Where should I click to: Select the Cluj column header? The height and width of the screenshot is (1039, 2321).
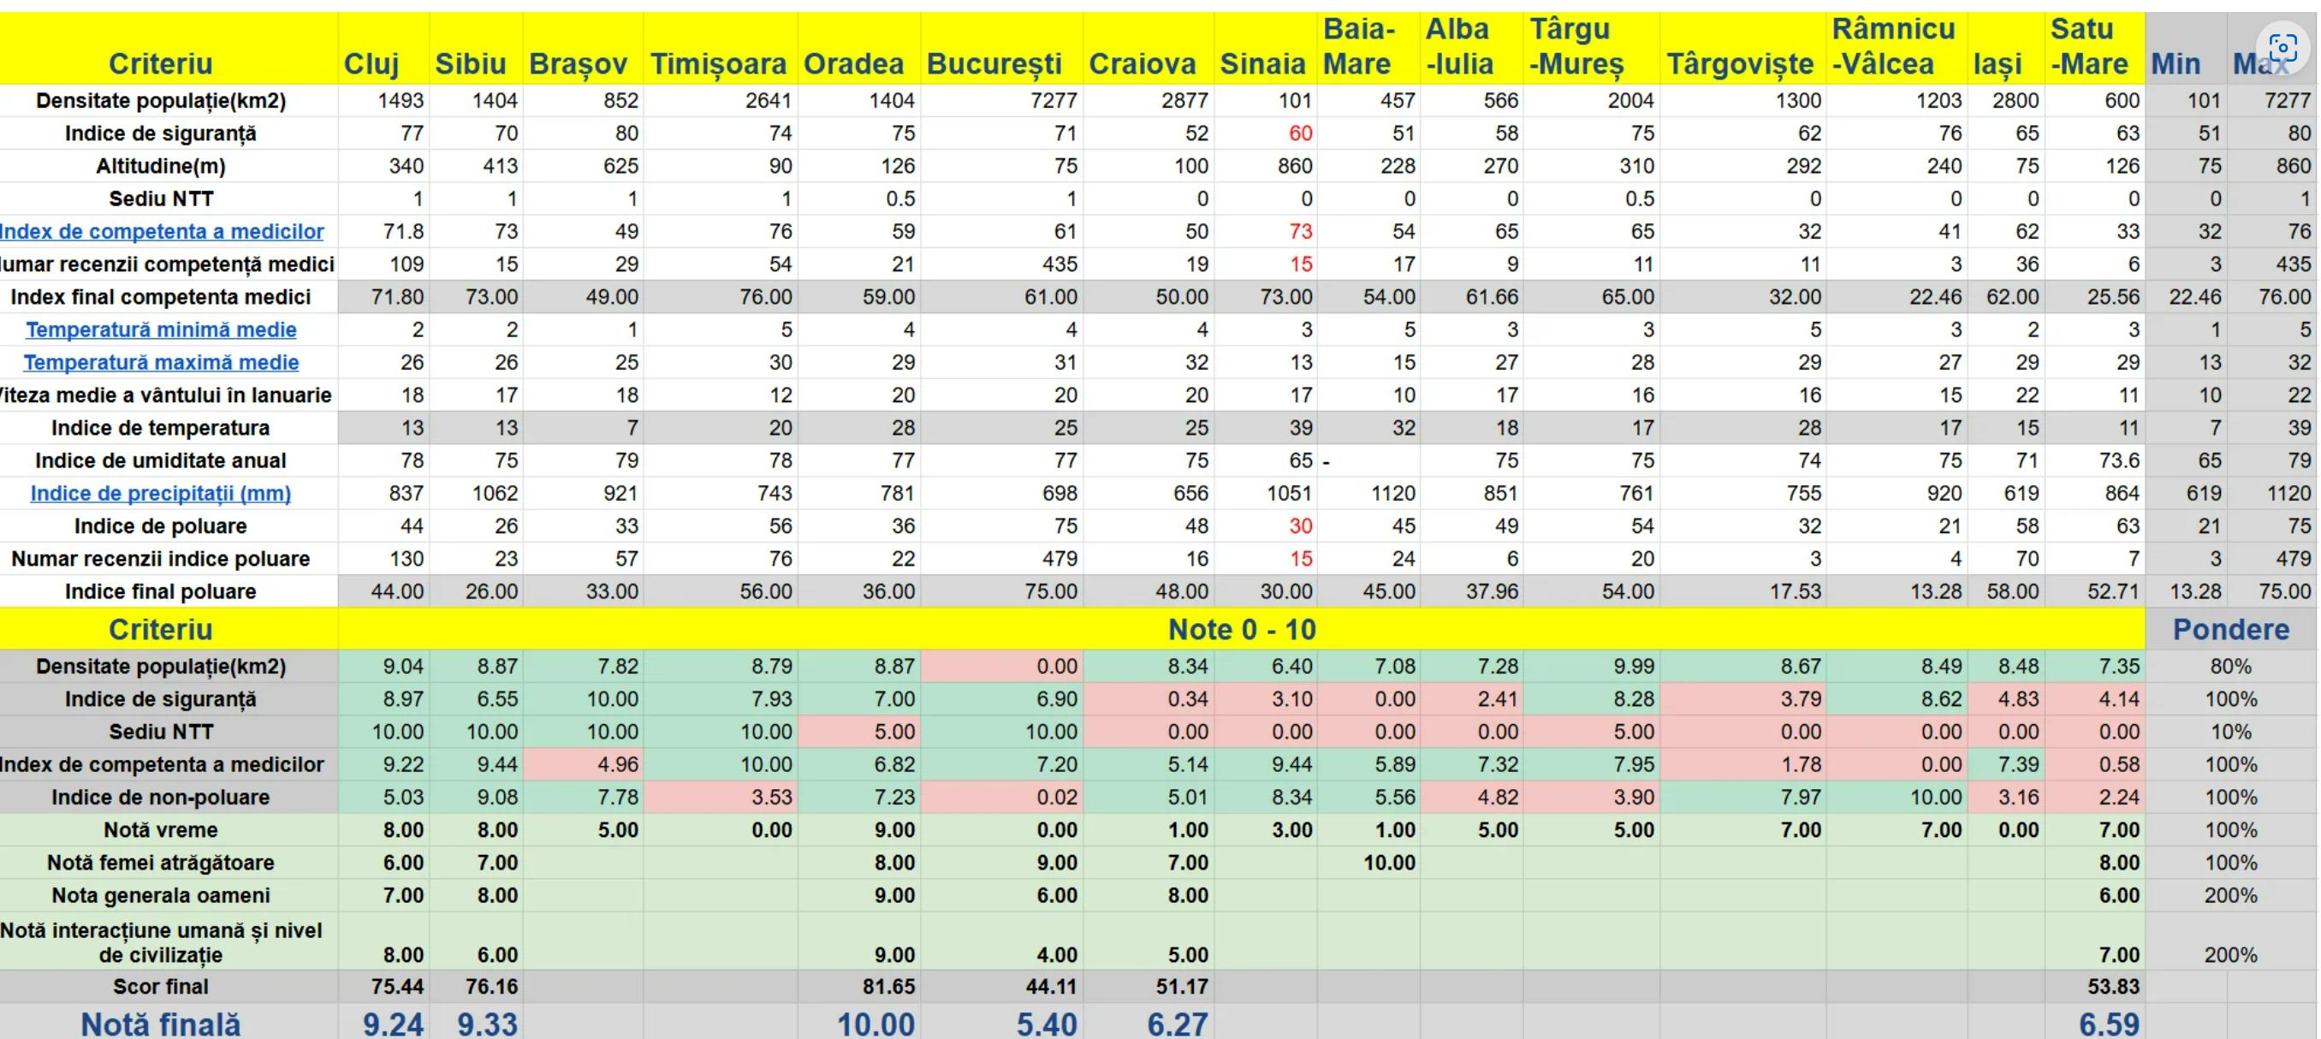(371, 64)
